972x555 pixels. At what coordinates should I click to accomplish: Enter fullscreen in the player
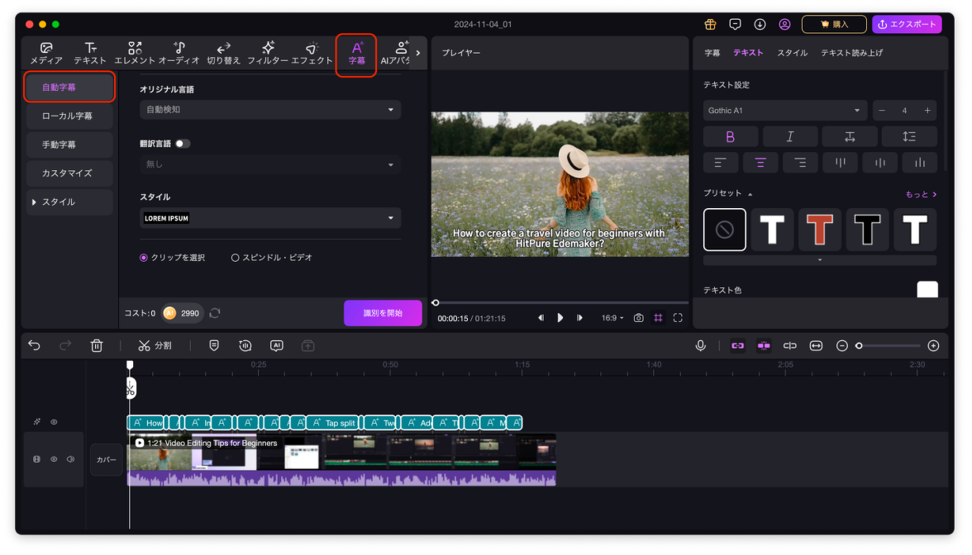coord(678,318)
